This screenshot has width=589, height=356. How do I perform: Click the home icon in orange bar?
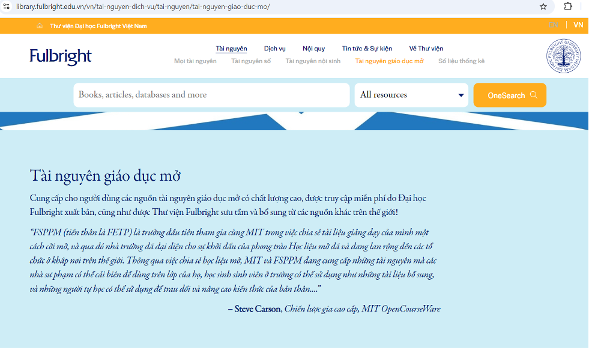[40, 26]
